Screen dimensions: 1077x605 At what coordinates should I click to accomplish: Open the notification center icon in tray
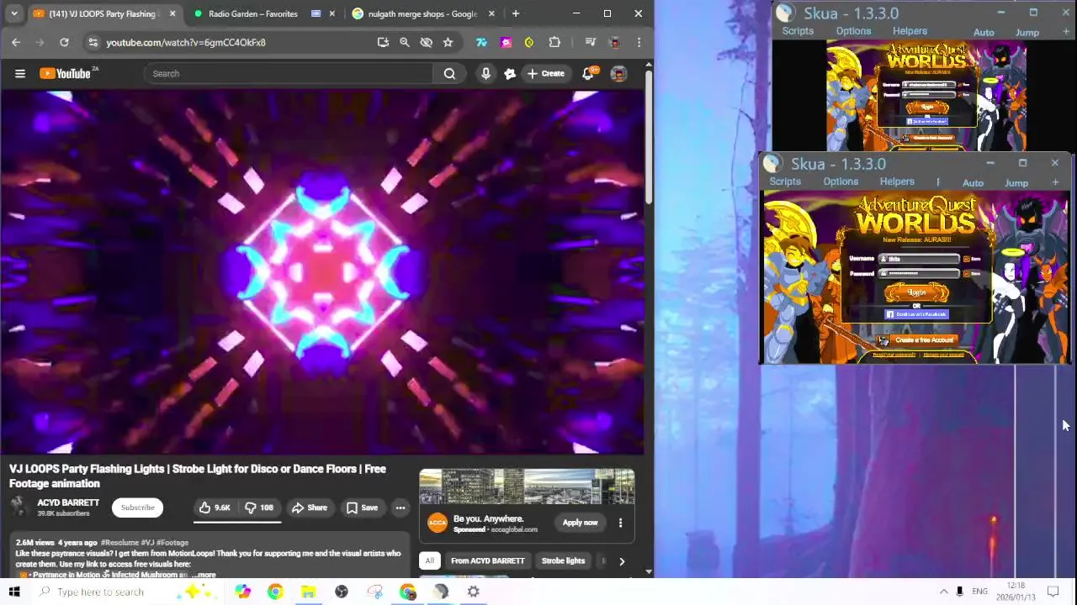pos(1052,592)
